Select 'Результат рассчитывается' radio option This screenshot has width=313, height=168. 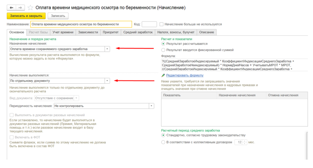[163, 44]
